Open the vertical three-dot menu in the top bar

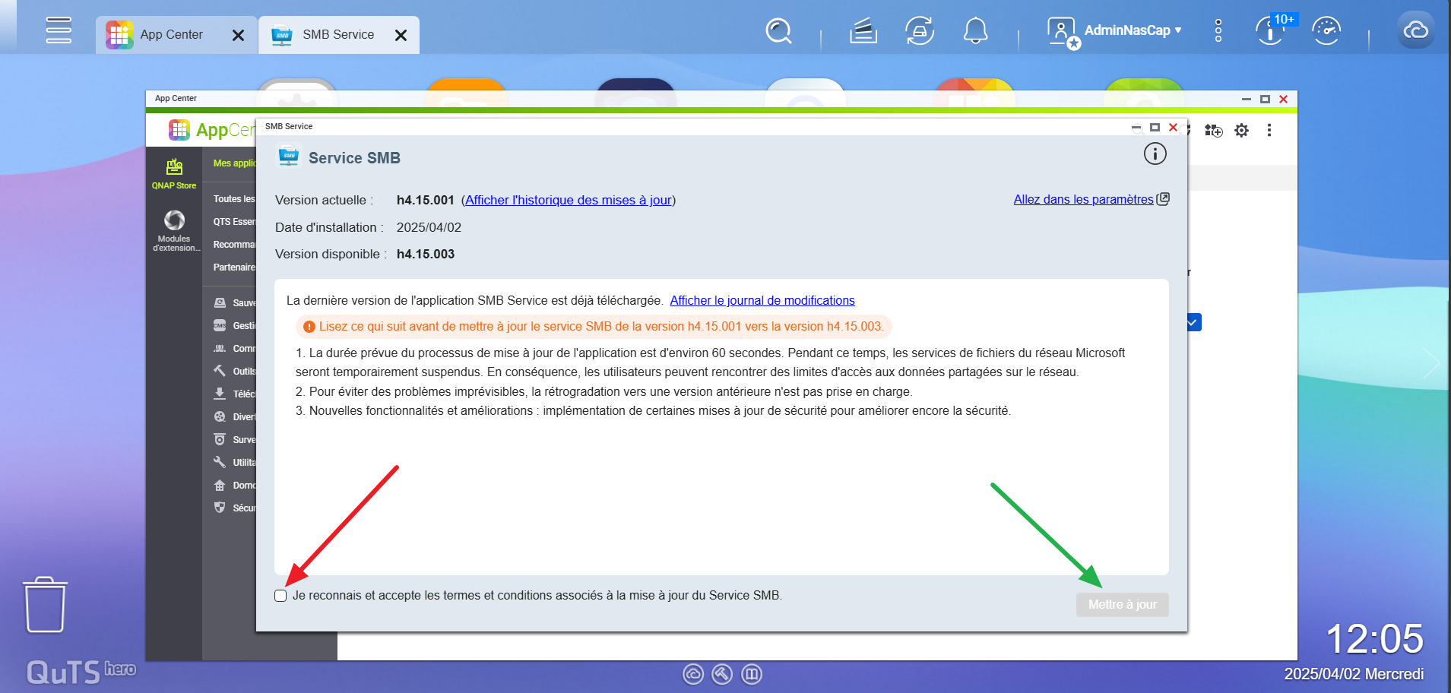1218,31
